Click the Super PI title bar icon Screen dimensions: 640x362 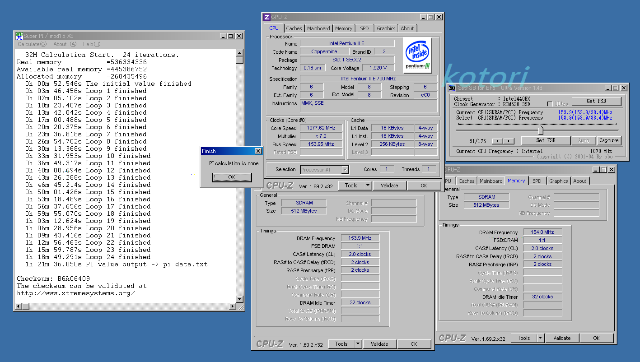[19, 36]
